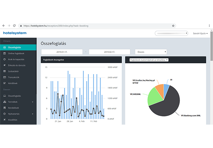Click the cutlery icon next to Rendelések
Viewport: 213px width, 148px height.
click(x=4, y=108)
